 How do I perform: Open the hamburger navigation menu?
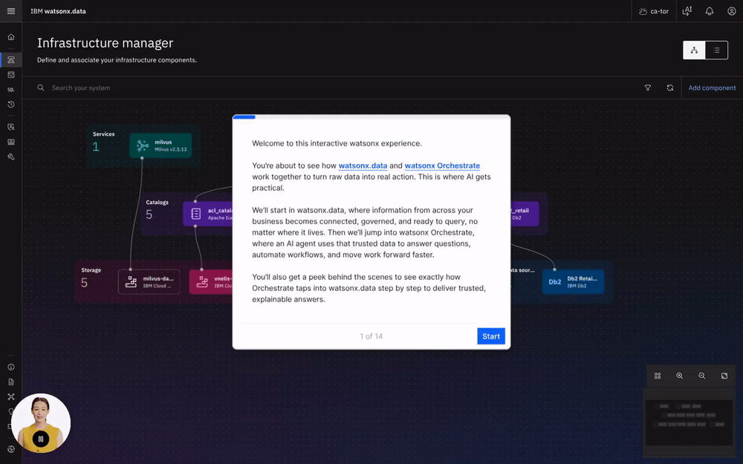click(x=11, y=11)
